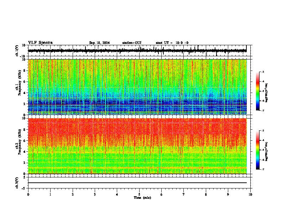This screenshot has width=282, height=218.
Task: Click the "4" kHz tick of ch.2 spectrogram
Action: (25, 152)
